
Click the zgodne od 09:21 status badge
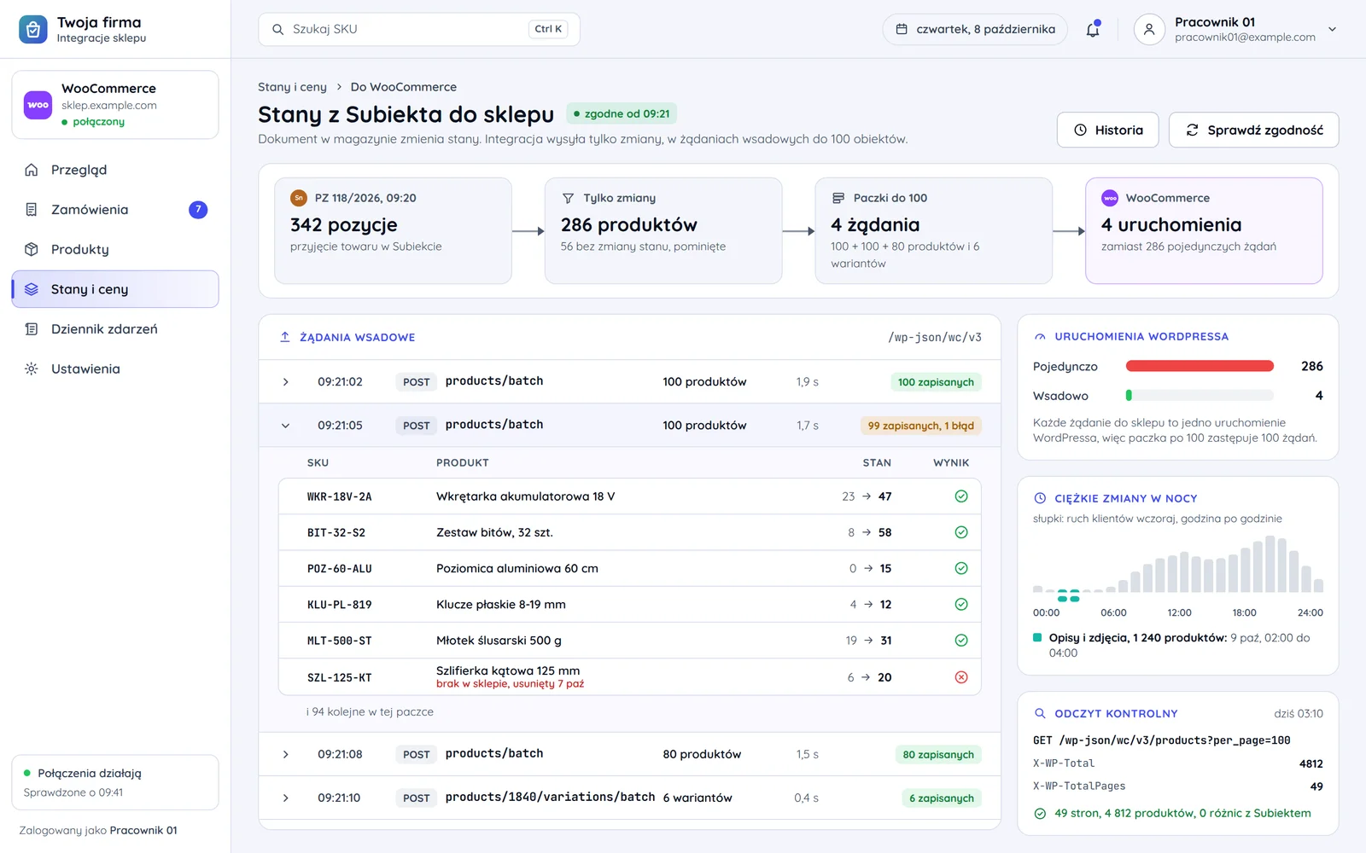click(x=622, y=113)
